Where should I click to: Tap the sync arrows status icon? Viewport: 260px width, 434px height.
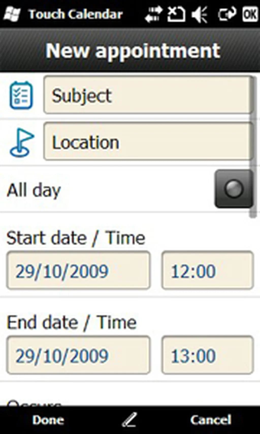tap(227, 14)
